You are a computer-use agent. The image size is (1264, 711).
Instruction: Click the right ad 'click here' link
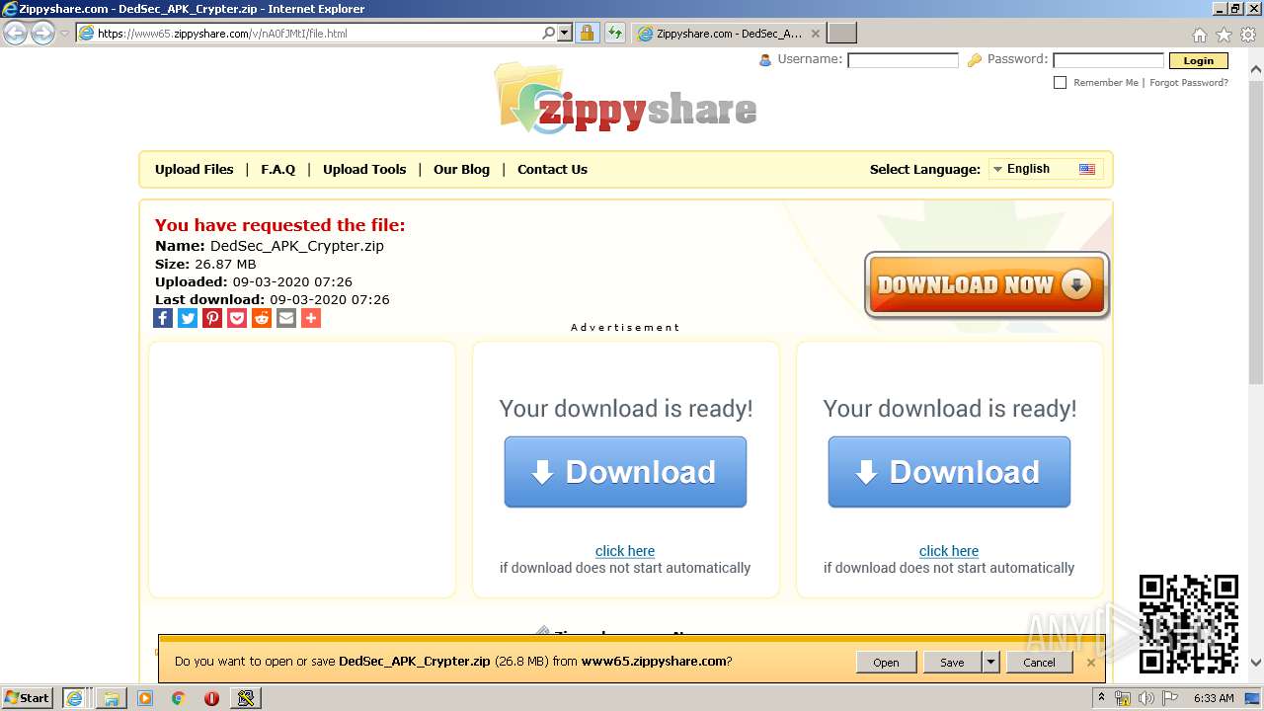tap(949, 551)
